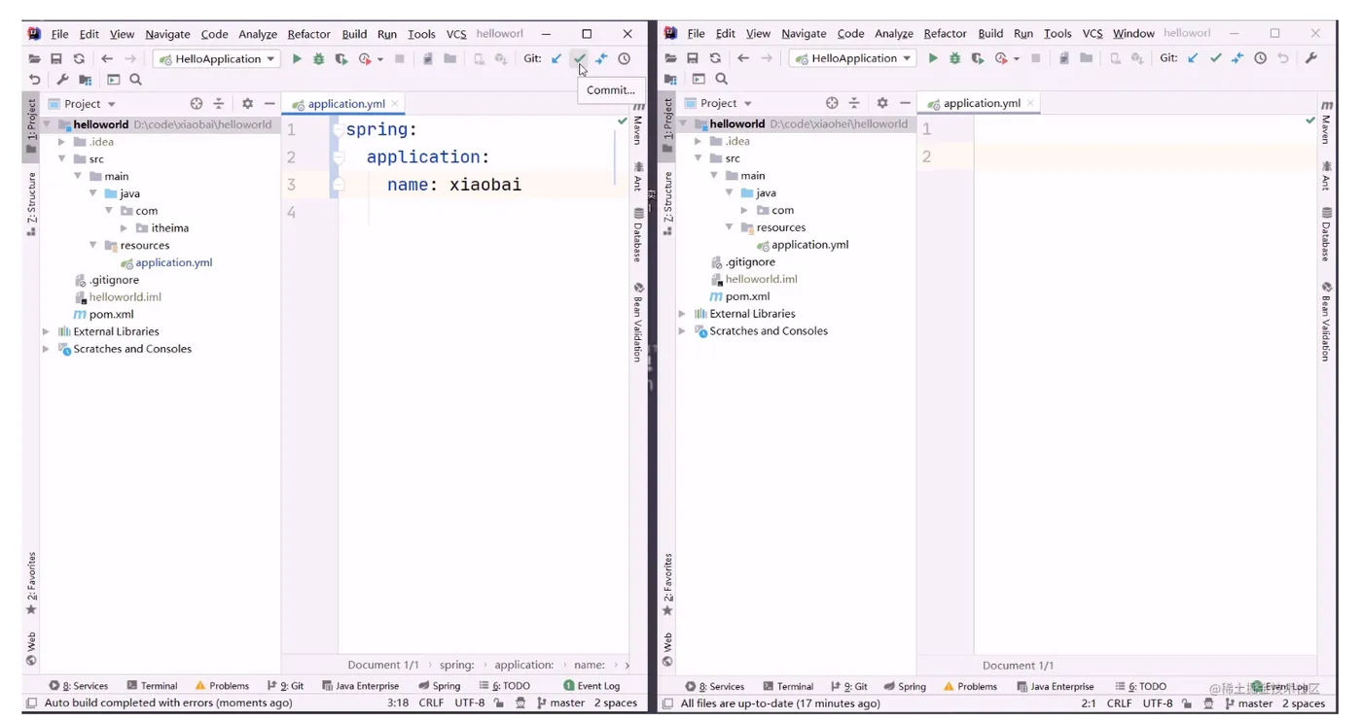Open Terminal tool button in xiaobai window
The image size is (1362, 721).
(152, 686)
